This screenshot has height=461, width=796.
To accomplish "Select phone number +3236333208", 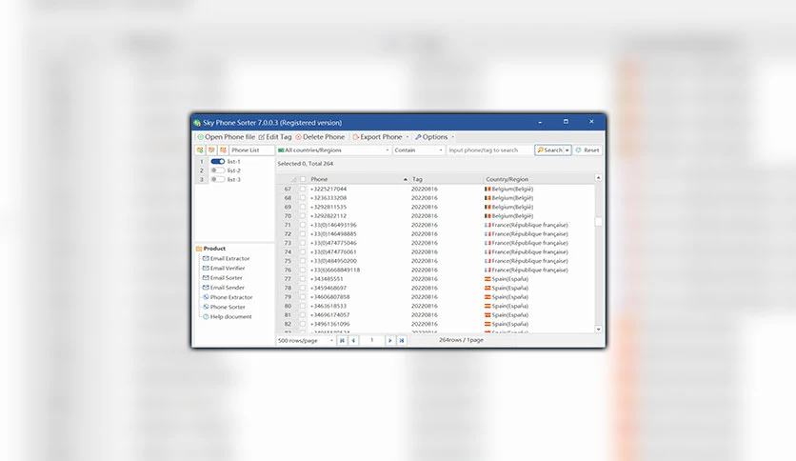I will (x=328, y=198).
